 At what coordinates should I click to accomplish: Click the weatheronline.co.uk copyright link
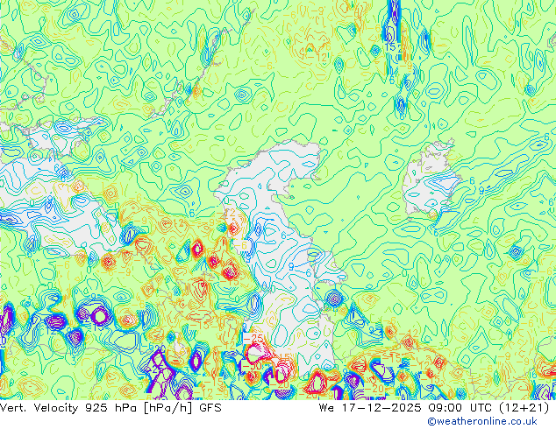[481, 421]
